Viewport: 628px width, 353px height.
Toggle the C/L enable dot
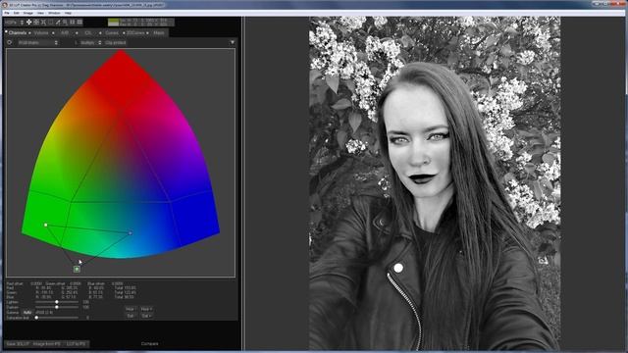[77, 32]
